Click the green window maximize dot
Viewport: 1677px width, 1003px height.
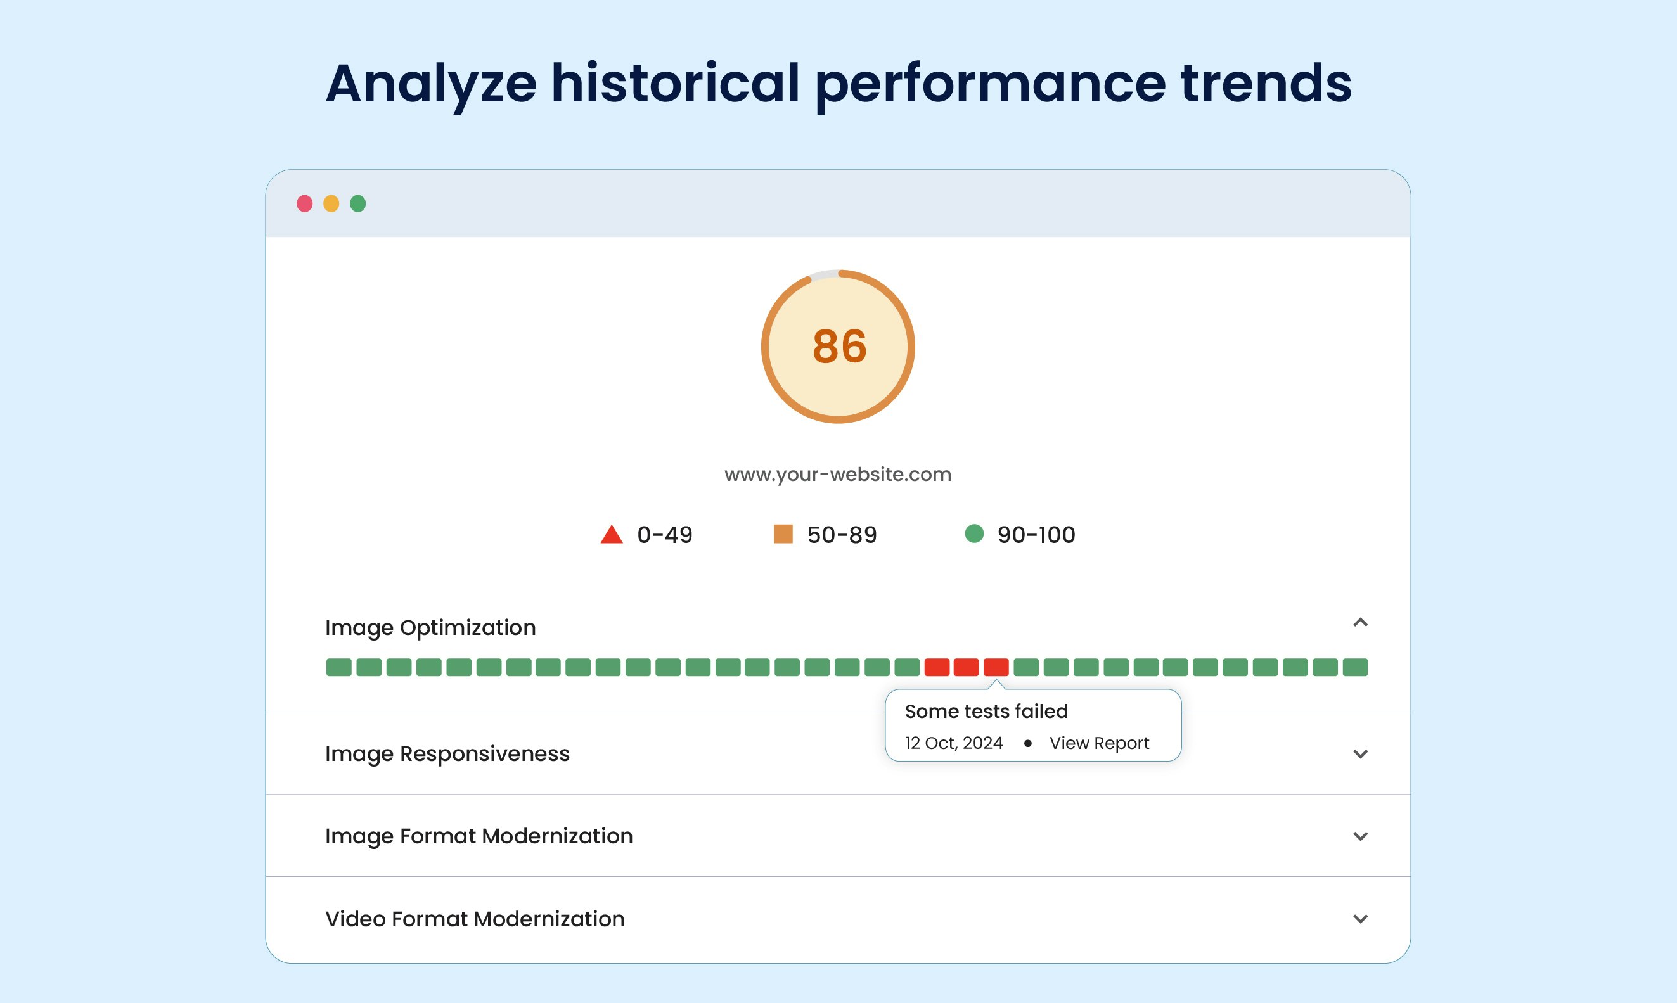click(358, 203)
